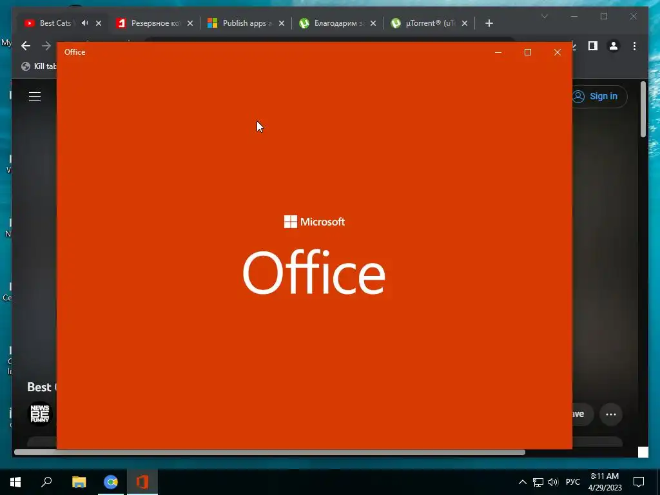Viewport: 660px width, 495px height.
Task: Open a new browser tab
Action: pos(489,23)
